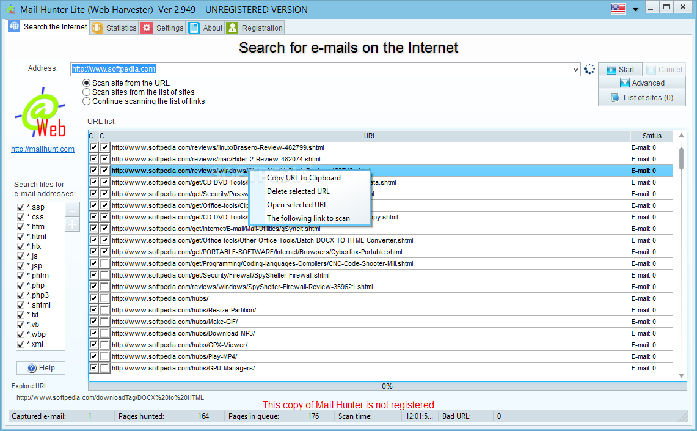Screen dimensions: 697x431
Task: Uncheck the *.css file type
Action: 20,217
